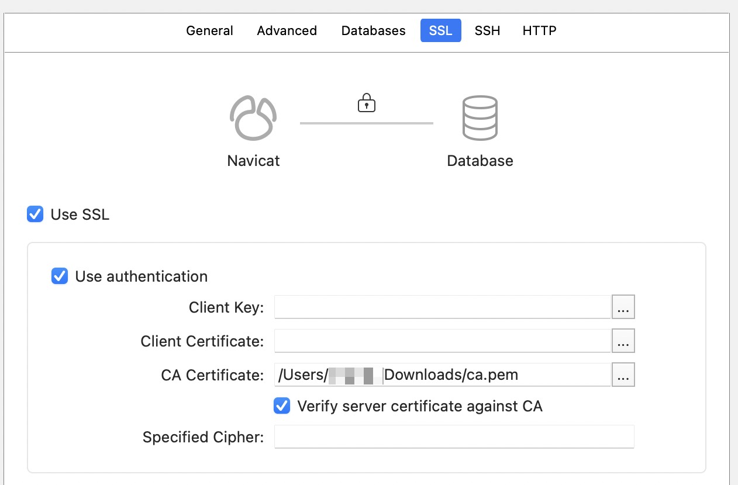Screen dimensions: 738x485
Task: Click the CA Certificate path field
Action: 443,375
